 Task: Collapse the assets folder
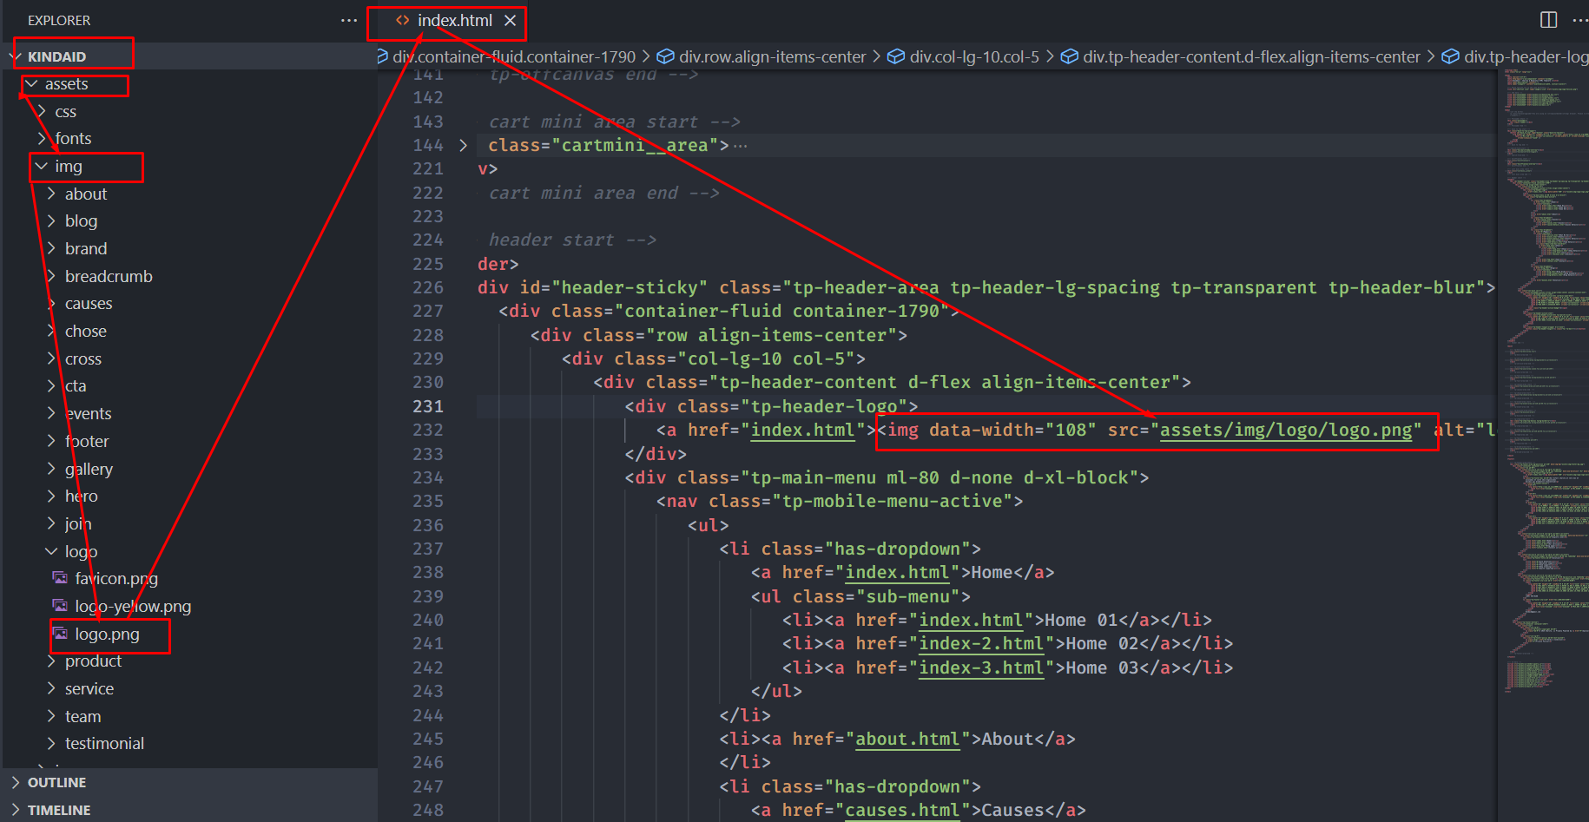[x=32, y=84]
